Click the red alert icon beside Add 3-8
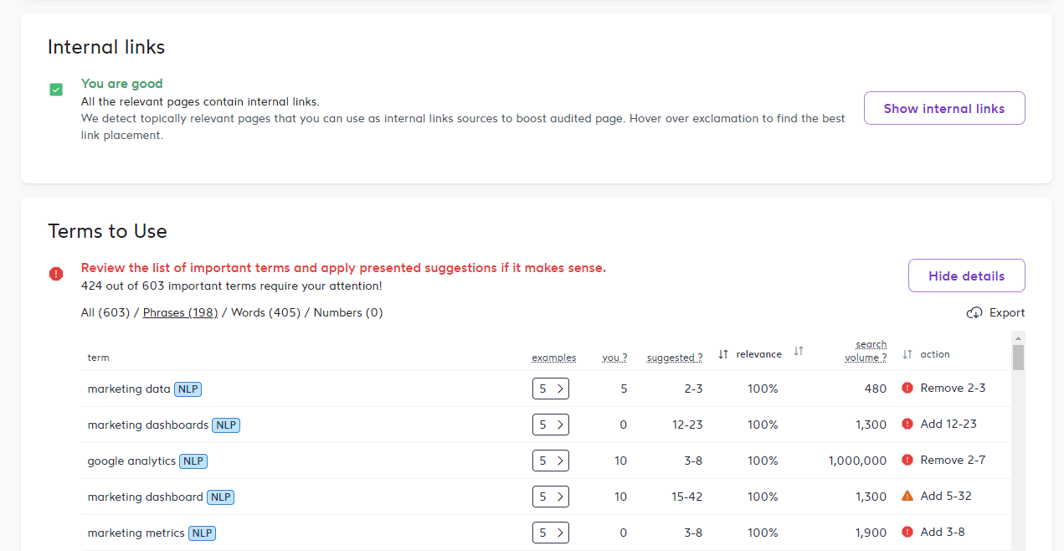 [908, 532]
